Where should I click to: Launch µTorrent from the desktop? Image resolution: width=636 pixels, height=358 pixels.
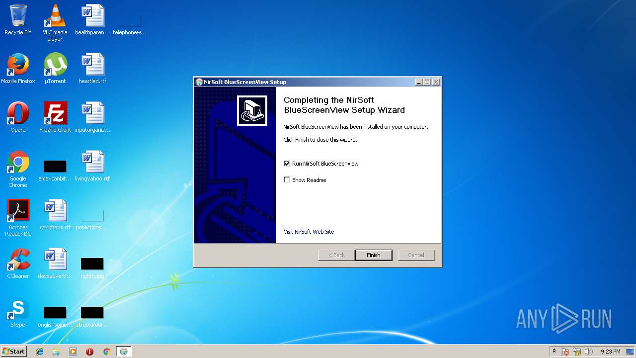click(55, 69)
